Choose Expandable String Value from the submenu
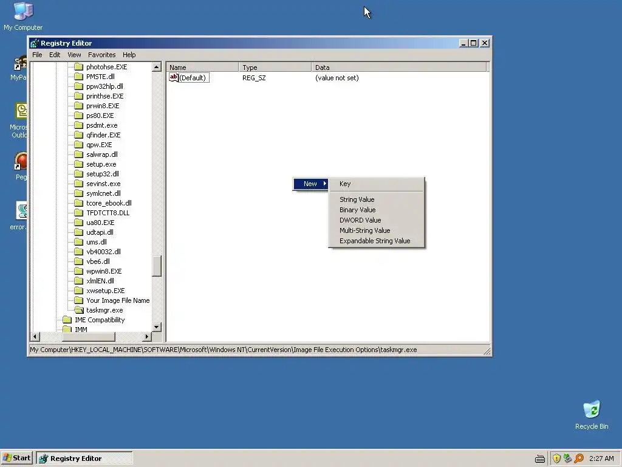The image size is (622, 467). point(377,241)
